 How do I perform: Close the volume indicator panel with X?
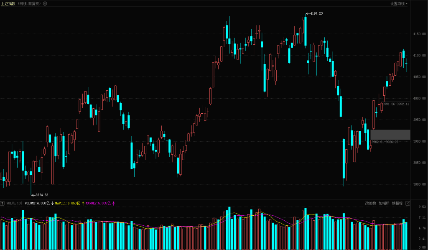(408, 203)
